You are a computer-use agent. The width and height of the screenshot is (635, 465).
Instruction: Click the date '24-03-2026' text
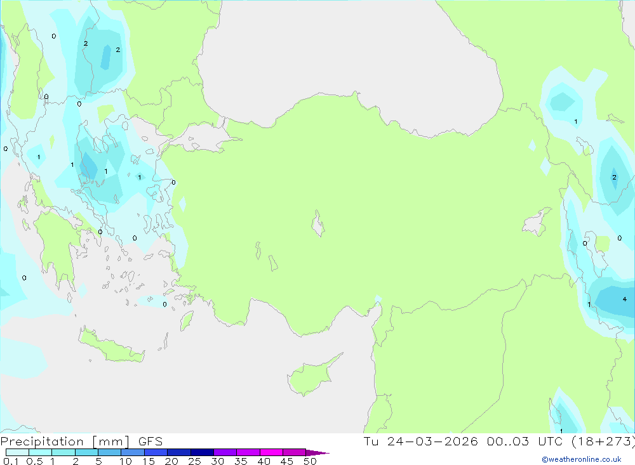tap(432, 441)
